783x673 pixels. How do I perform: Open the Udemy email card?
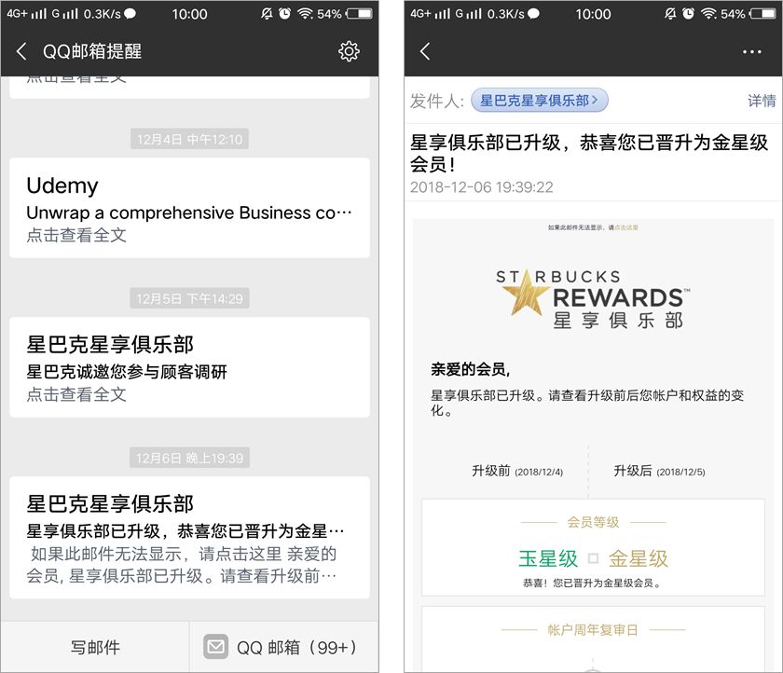[x=190, y=208]
